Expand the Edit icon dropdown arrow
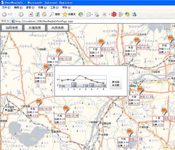This screenshot has width=175, height=150. point(109,14)
